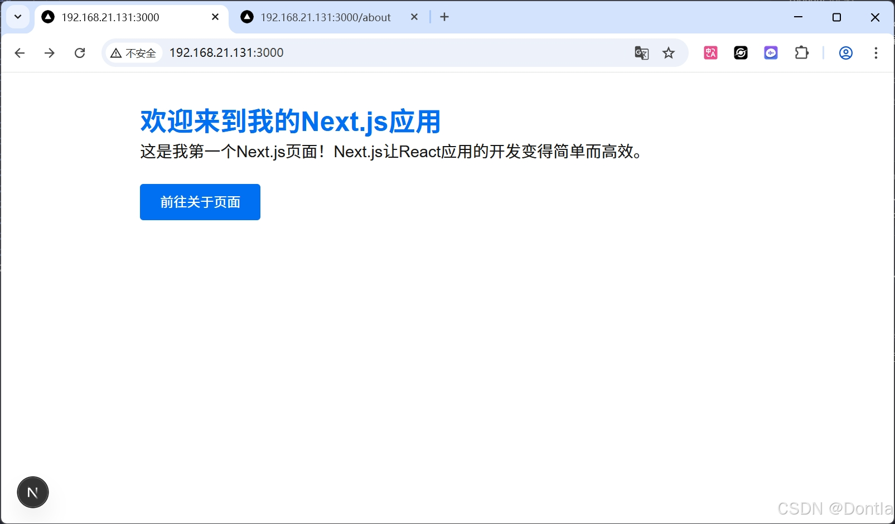895x524 pixels.
Task: Click the browser forward arrow
Action: coord(50,53)
